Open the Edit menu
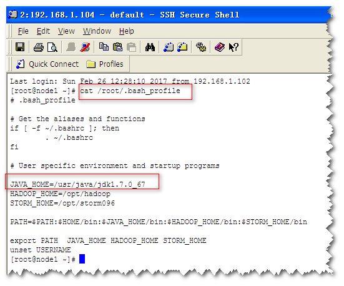Viewport: 344px width, 286px height. click(x=43, y=31)
